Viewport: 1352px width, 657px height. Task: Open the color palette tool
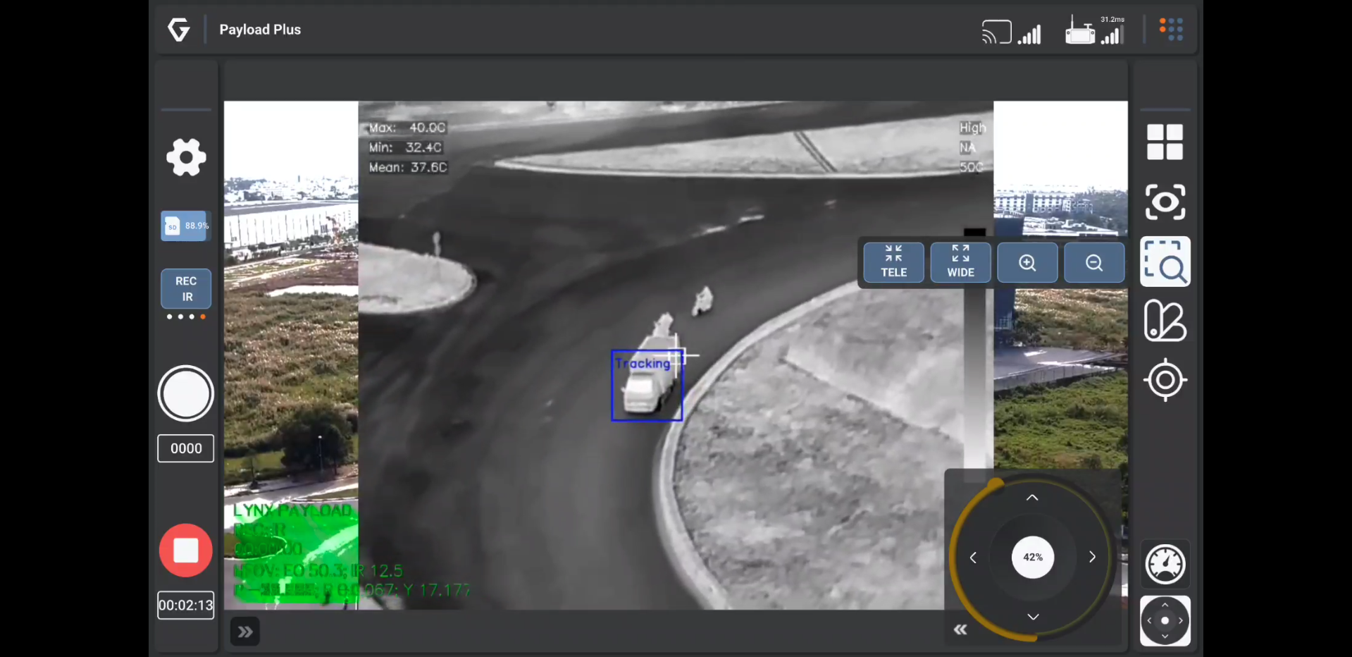coord(1165,321)
